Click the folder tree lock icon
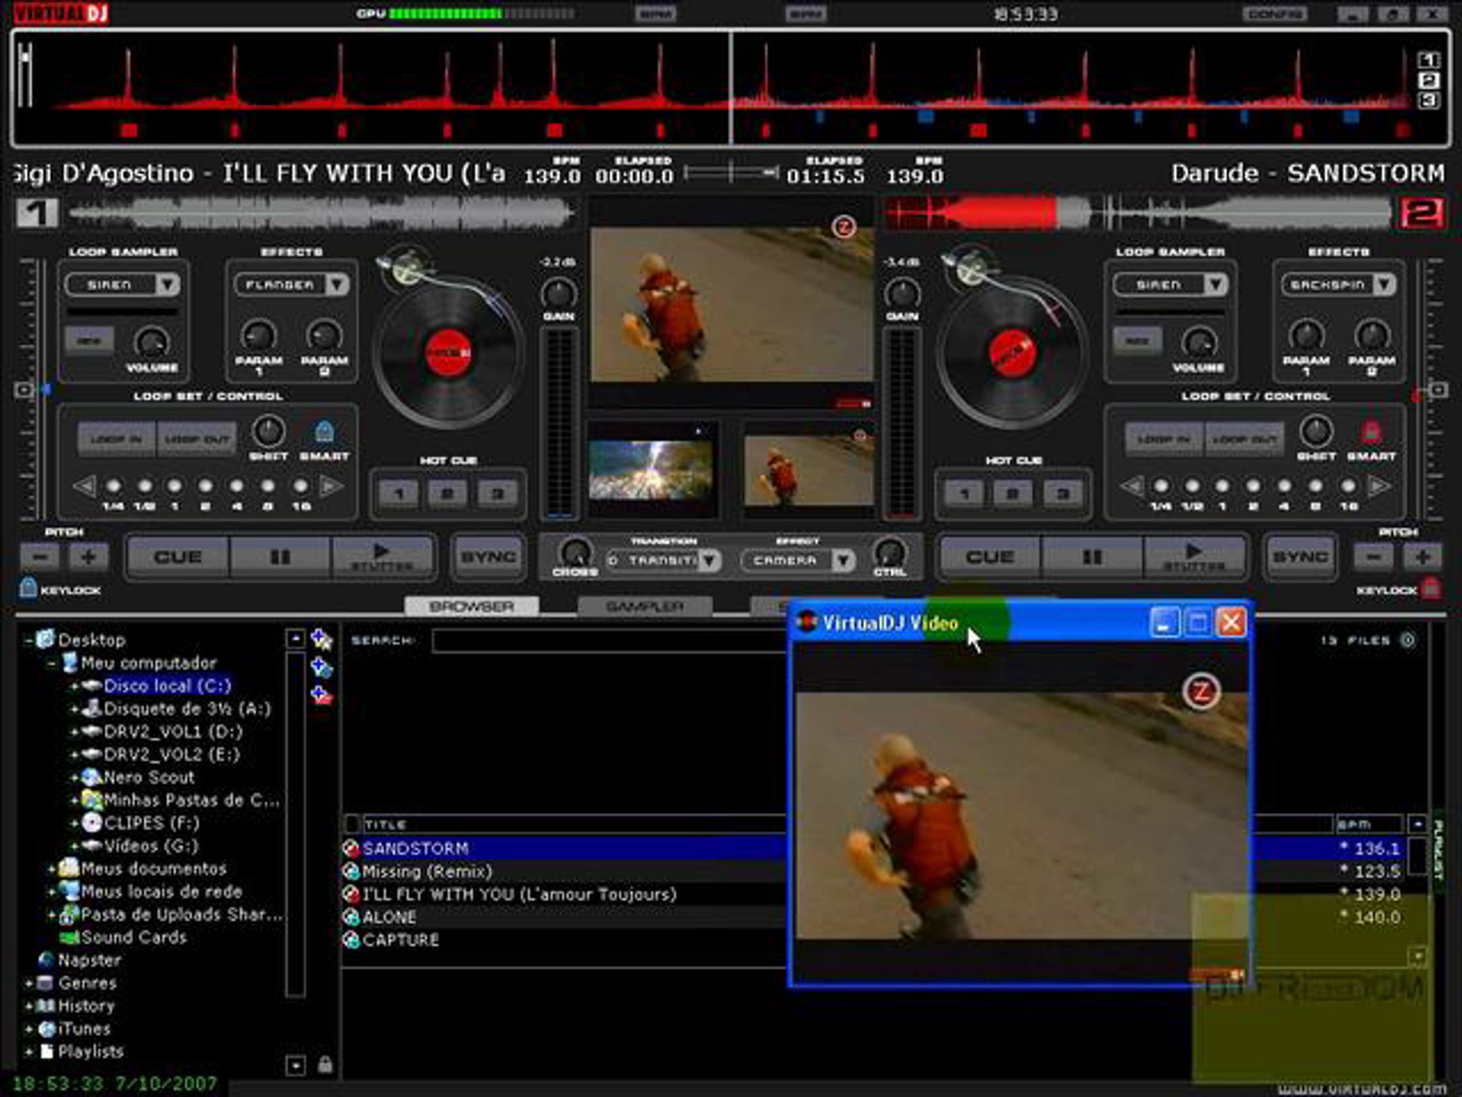 point(325,1064)
